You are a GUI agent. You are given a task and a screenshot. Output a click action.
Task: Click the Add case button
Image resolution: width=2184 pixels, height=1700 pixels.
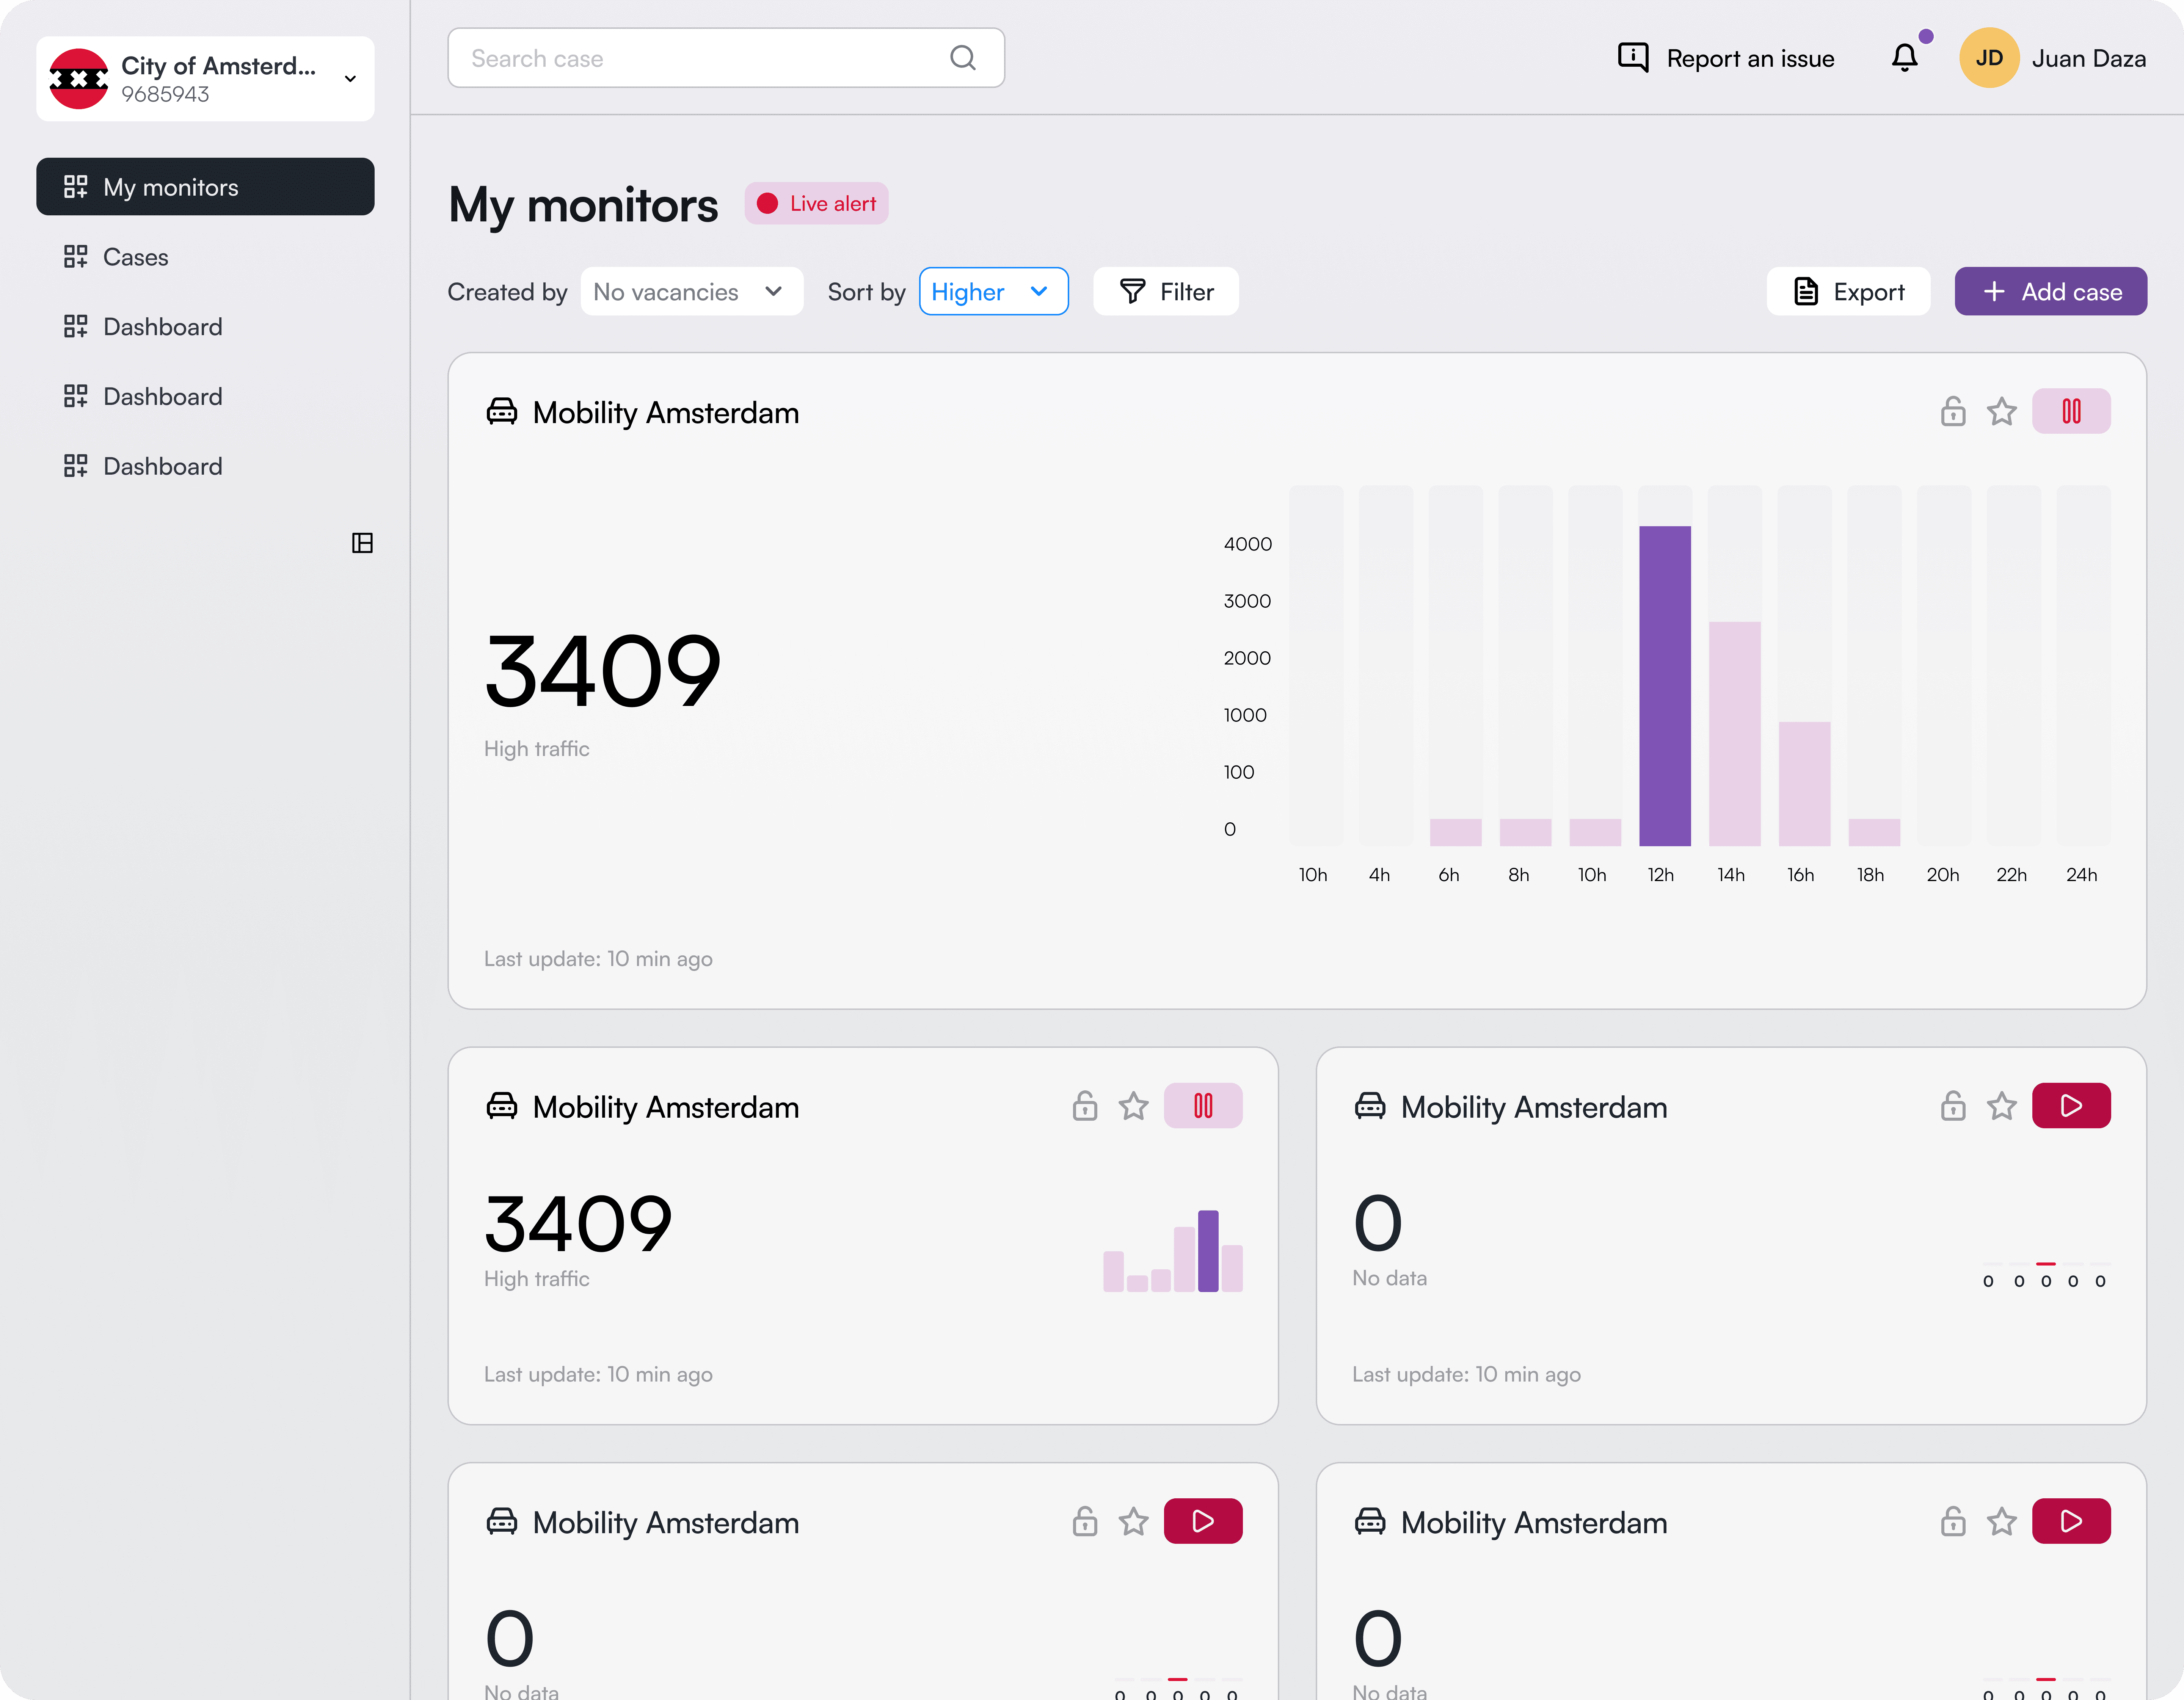tap(2050, 292)
